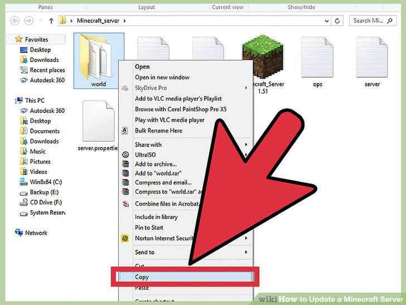Screen dimensions: 406x305
Task: Open Desktop under Favorites
Action: click(40, 50)
